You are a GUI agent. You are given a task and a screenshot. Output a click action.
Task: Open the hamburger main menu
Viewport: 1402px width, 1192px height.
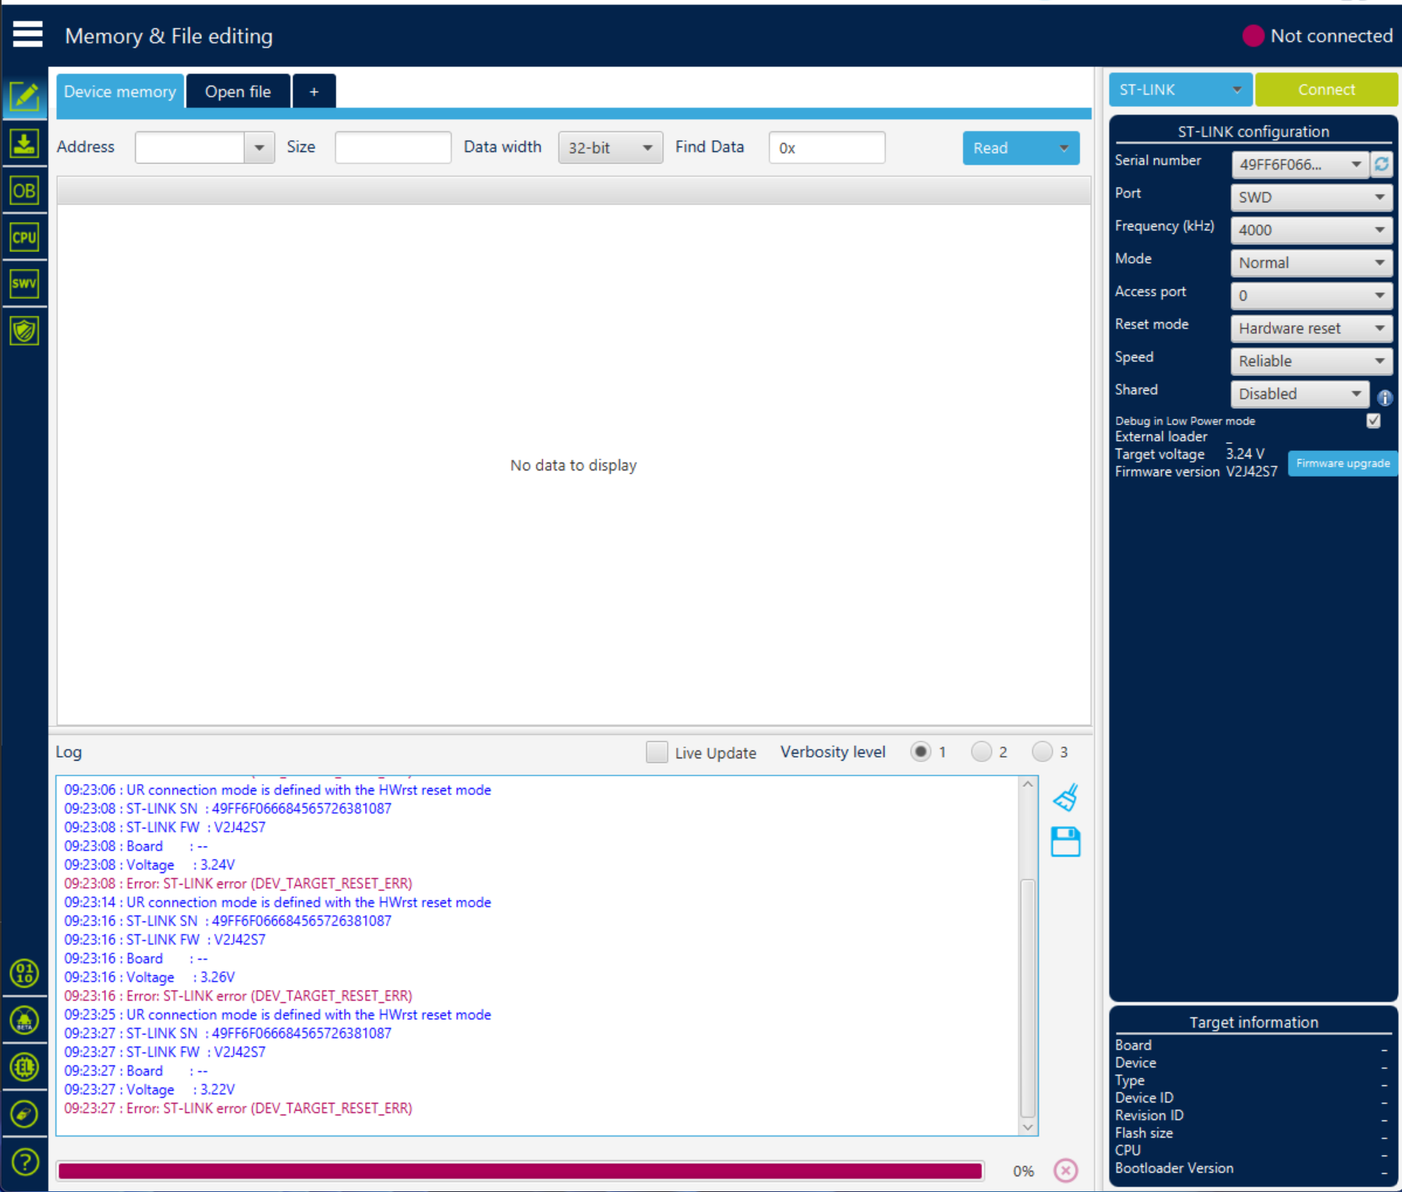pyautogui.click(x=27, y=35)
